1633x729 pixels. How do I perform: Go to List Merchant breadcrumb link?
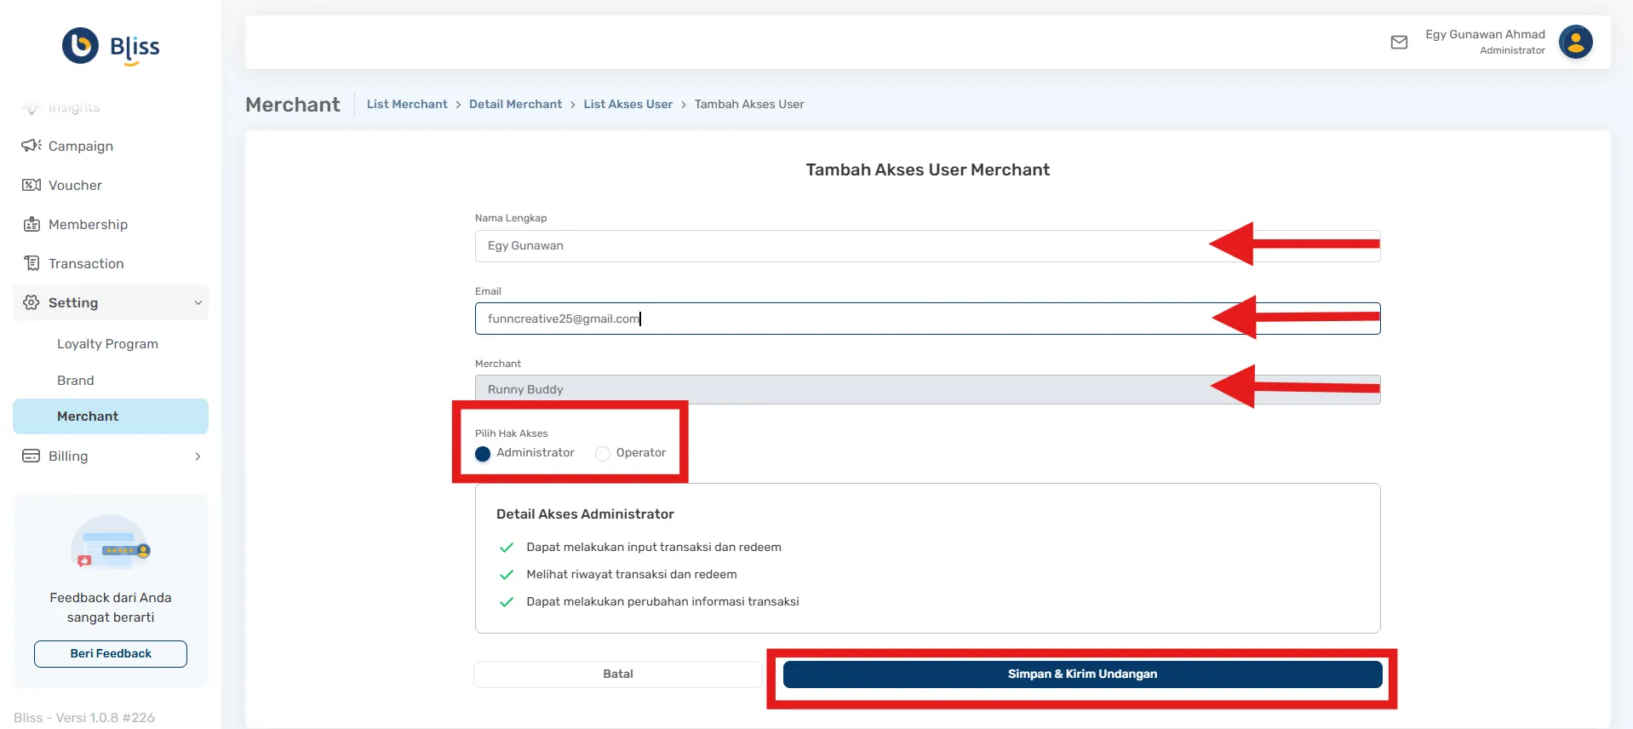pyautogui.click(x=406, y=104)
